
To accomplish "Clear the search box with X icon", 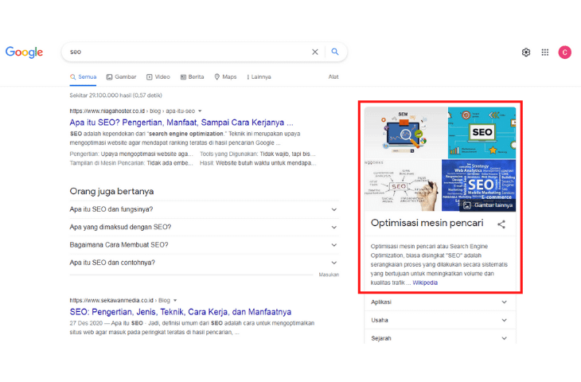I will pos(315,52).
